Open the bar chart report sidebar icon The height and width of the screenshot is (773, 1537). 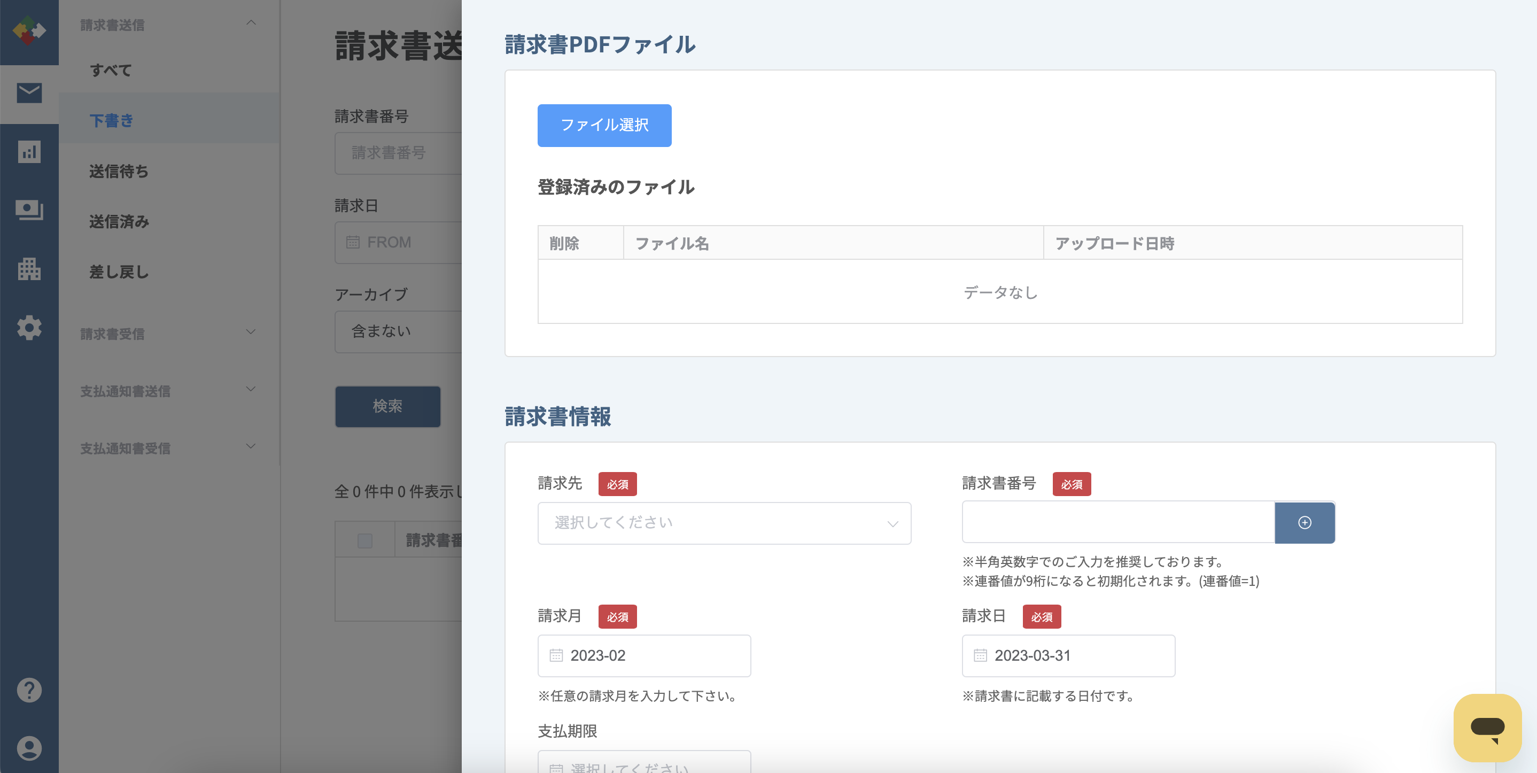coord(29,152)
